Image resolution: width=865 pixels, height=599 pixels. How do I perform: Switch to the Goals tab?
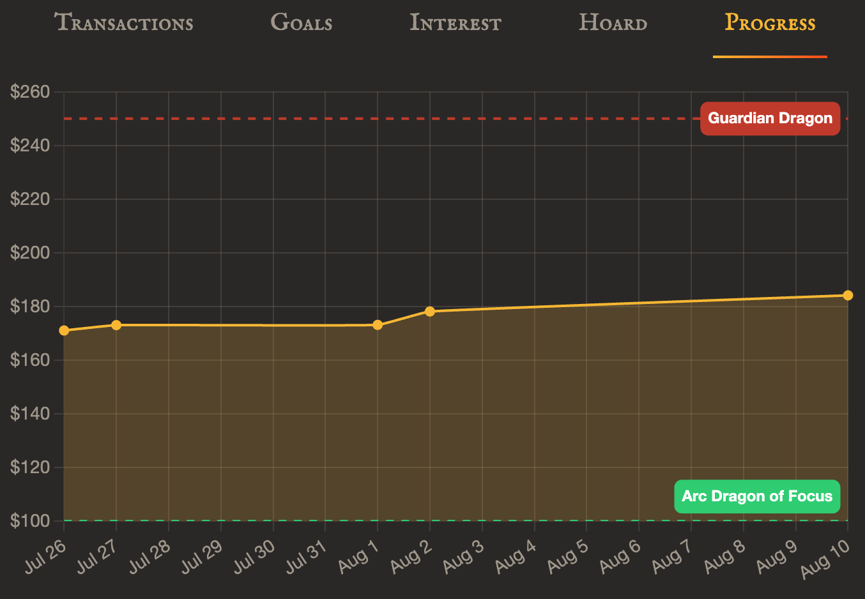[302, 23]
